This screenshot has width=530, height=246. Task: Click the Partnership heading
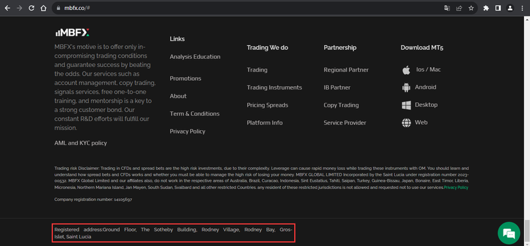[340, 48]
